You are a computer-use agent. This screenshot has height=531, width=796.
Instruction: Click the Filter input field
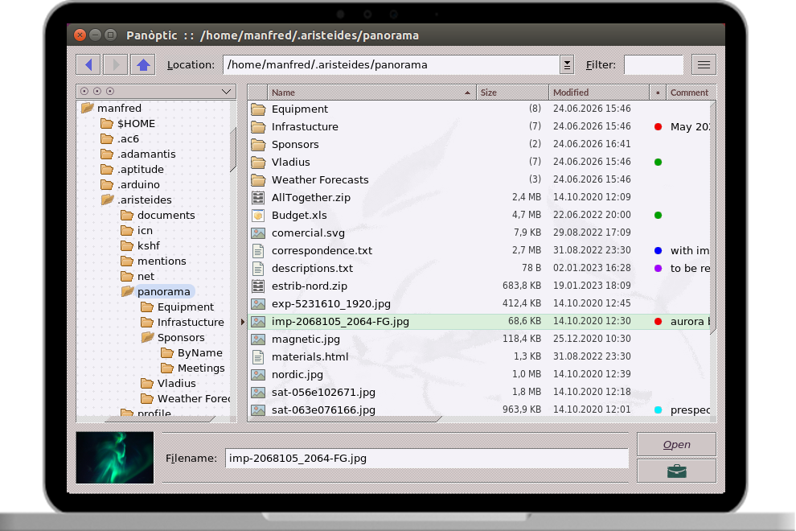[x=654, y=64]
